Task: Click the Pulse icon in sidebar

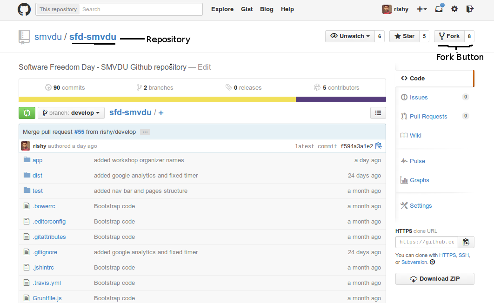Action: pos(404,161)
